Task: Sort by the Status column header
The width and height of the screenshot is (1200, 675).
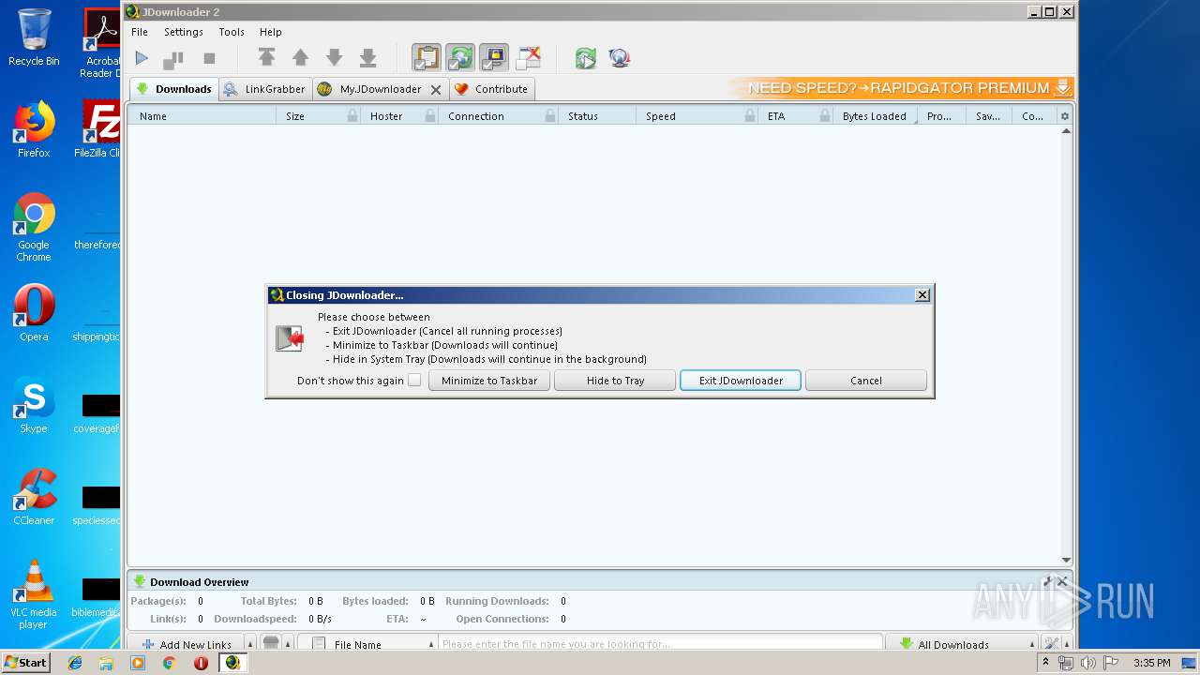Action: pyautogui.click(x=597, y=116)
